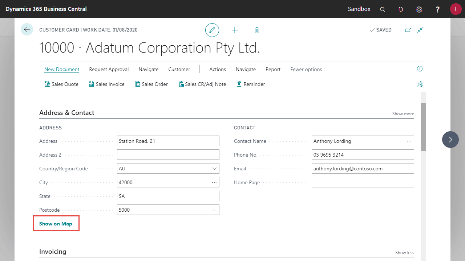The height and width of the screenshot is (261, 465).
Task: Open user account avatar F
Action: pos(456,9)
